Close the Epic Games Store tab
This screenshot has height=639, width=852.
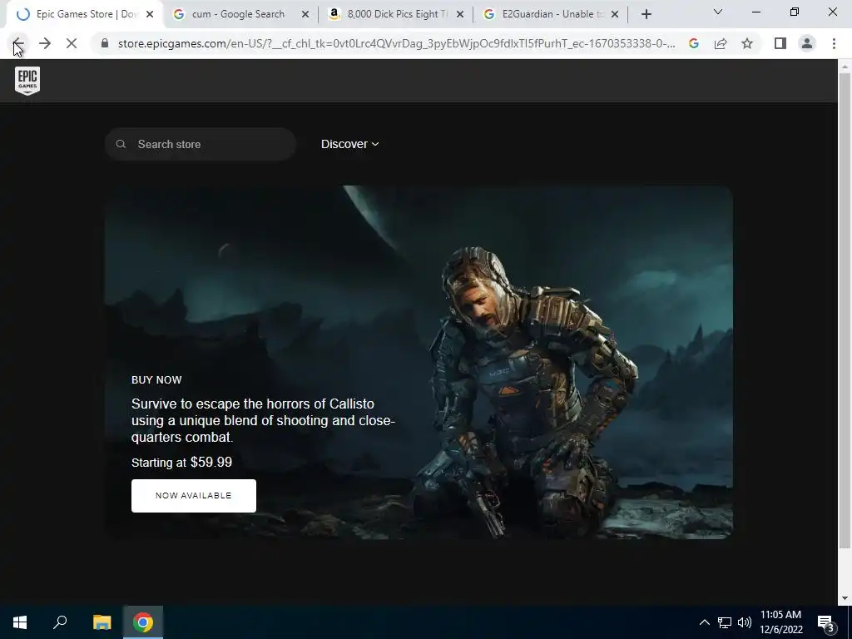point(150,15)
